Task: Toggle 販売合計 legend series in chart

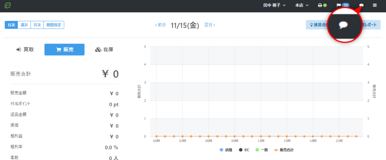Action: pyautogui.click(x=283, y=150)
